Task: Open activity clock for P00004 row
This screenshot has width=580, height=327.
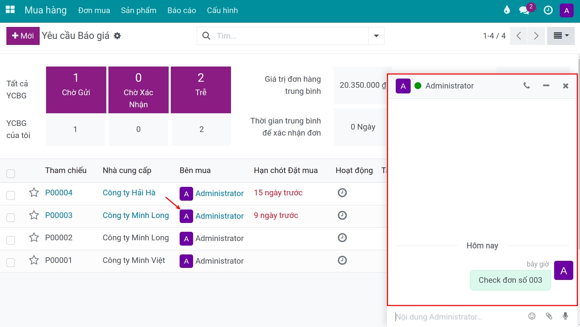Action: pyautogui.click(x=342, y=193)
